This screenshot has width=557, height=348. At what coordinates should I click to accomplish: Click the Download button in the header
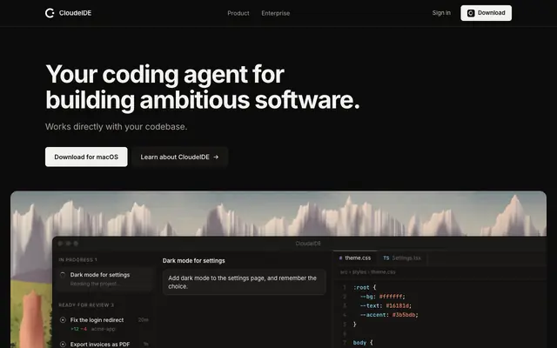tap(486, 13)
